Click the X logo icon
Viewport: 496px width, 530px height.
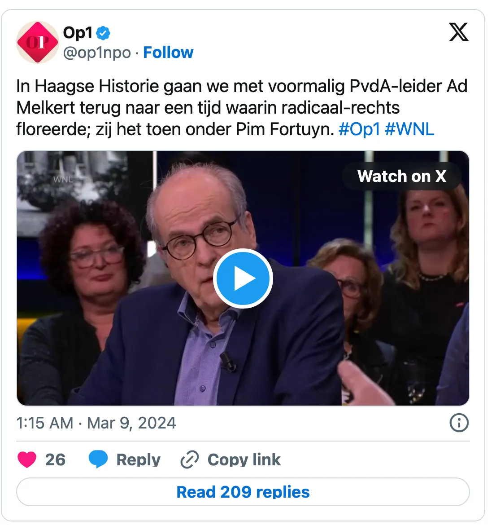click(x=459, y=32)
